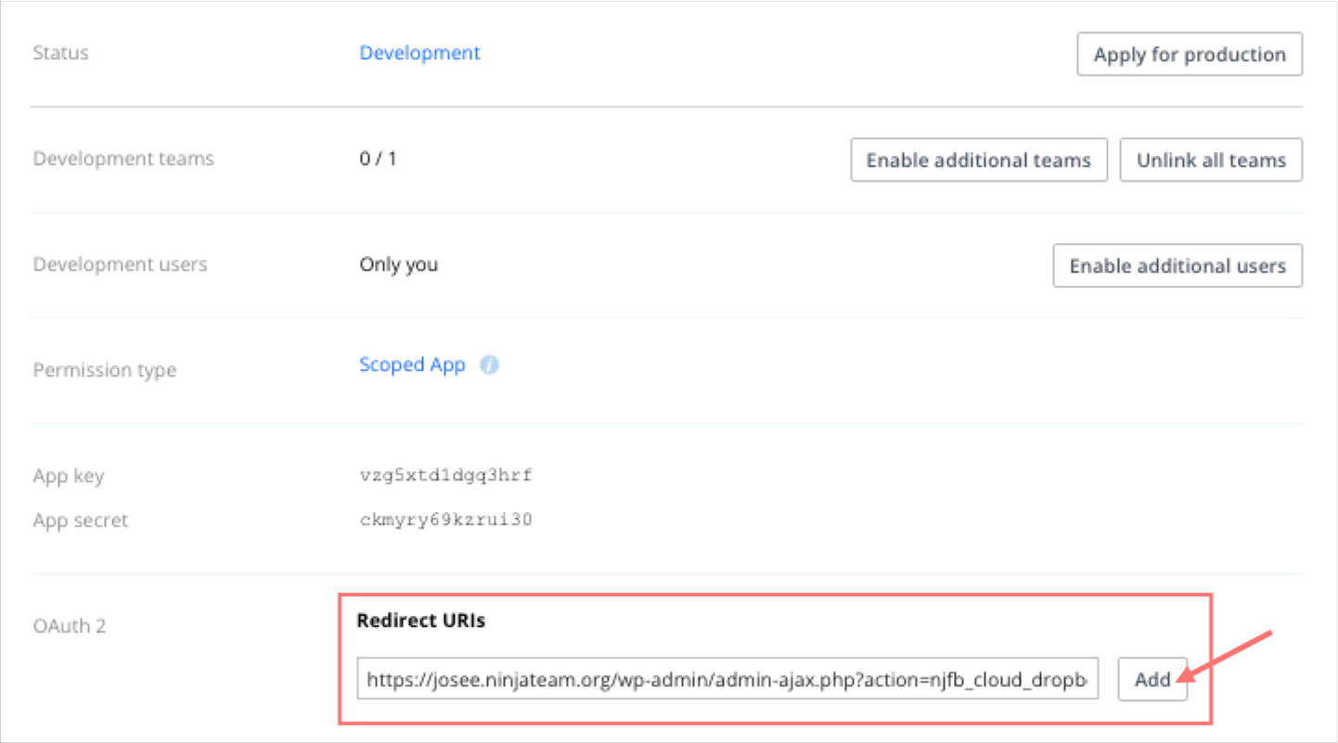
Task: Click the App key label
Action: point(69,477)
